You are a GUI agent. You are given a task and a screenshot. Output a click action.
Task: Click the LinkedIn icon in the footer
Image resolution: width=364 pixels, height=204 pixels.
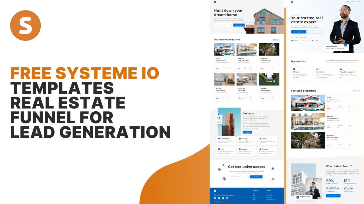[223, 198]
